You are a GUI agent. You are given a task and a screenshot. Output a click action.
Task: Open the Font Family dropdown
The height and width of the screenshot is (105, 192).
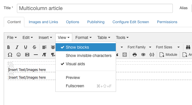(x=139, y=47)
